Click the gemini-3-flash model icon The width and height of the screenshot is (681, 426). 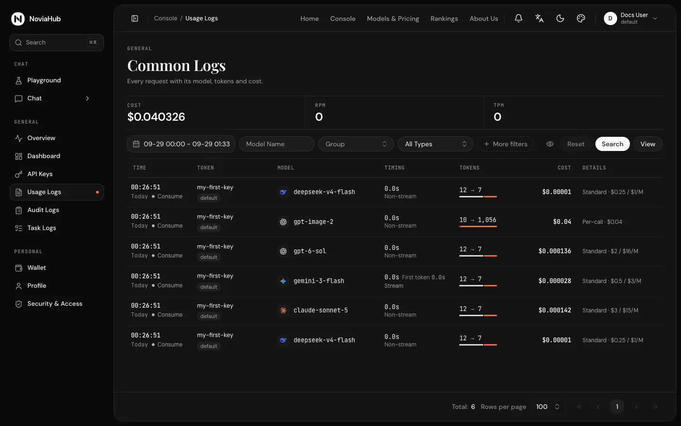(x=283, y=281)
